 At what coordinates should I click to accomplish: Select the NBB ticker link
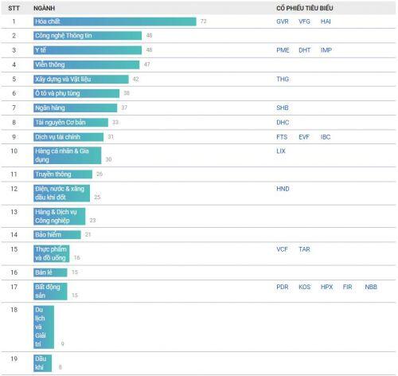pos(371,287)
